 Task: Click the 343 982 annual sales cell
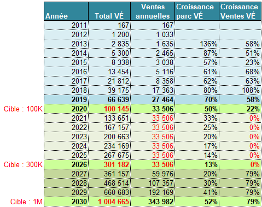(x=153, y=202)
